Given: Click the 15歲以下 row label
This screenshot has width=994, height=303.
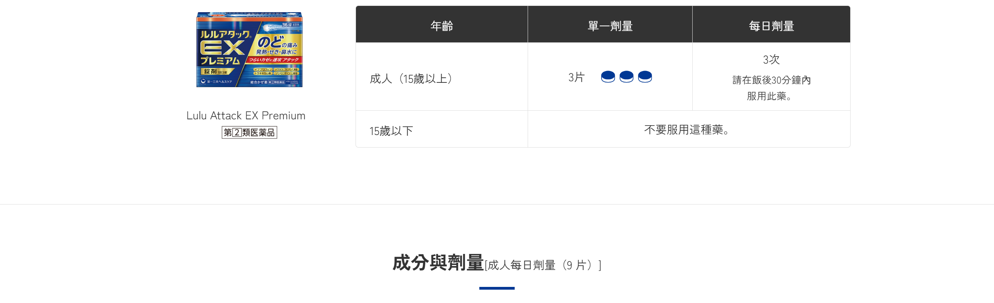Looking at the screenshot, I should [x=391, y=131].
